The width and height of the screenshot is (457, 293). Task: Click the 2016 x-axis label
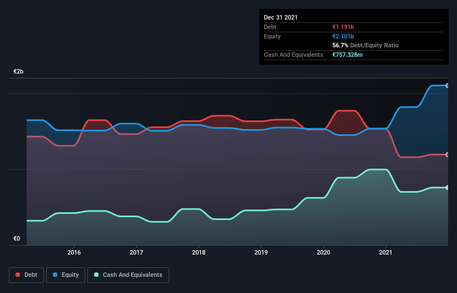tap(74, 252)
